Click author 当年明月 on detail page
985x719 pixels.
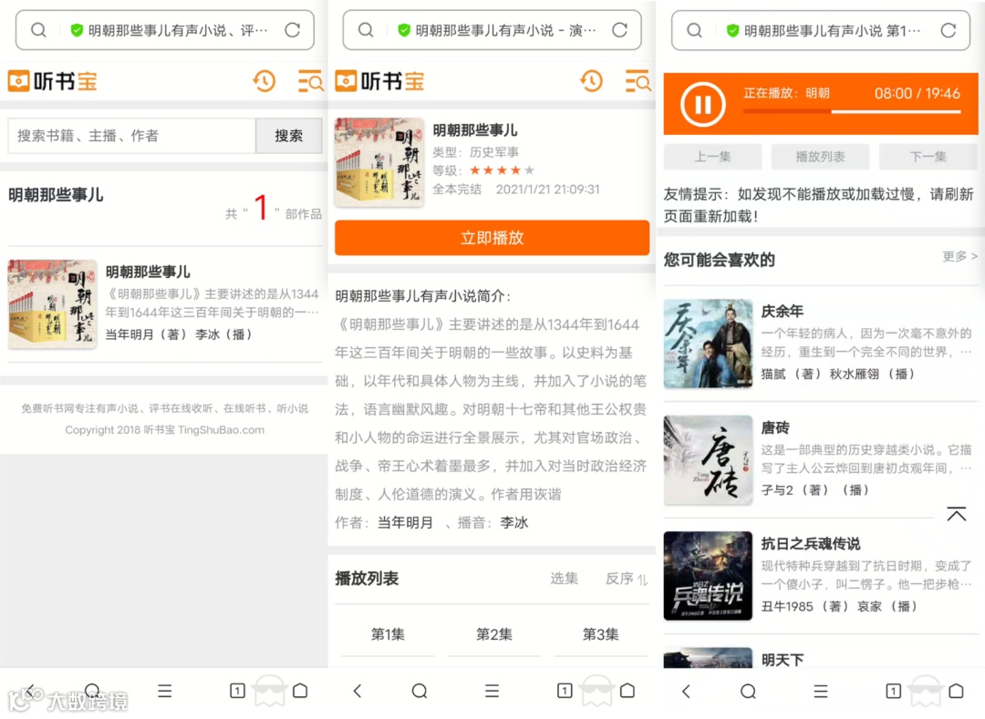405,523
